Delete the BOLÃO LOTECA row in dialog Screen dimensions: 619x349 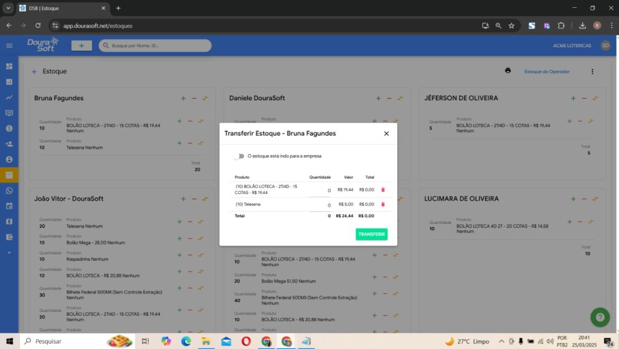[x=383, y=189]
